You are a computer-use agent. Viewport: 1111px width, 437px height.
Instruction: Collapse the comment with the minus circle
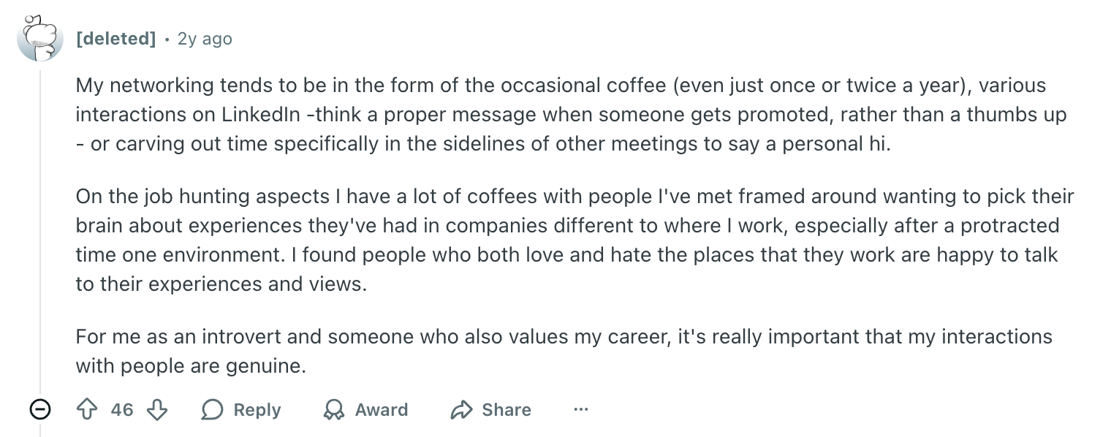tap(39, 410)
